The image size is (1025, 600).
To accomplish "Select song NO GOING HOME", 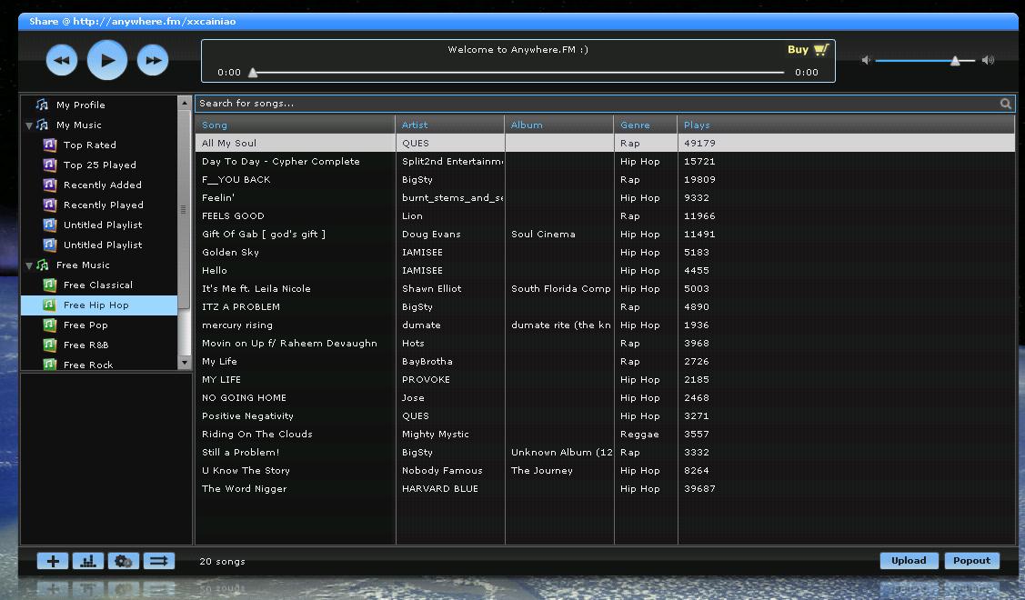I will (x=605, y=398).
